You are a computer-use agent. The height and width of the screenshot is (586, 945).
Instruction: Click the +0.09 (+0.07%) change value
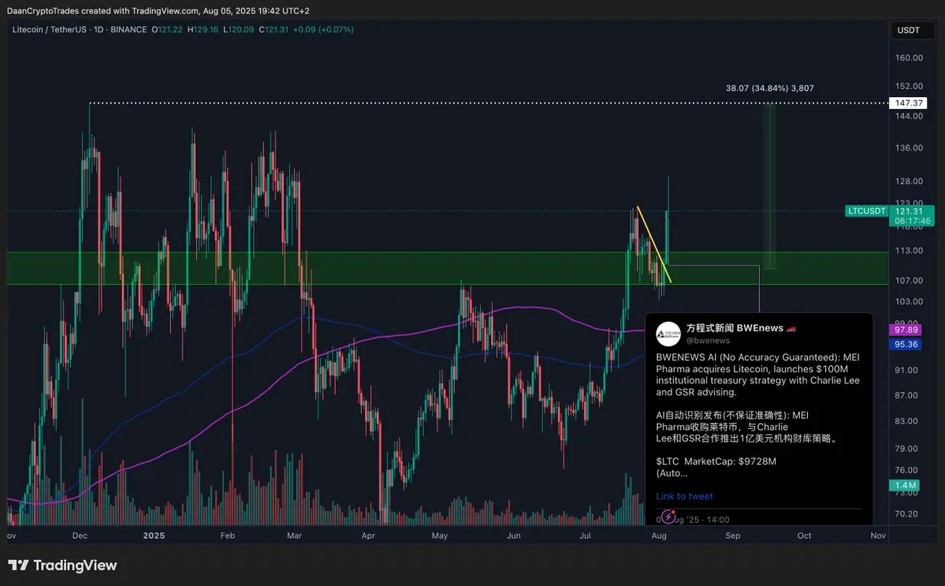point(323,29)
